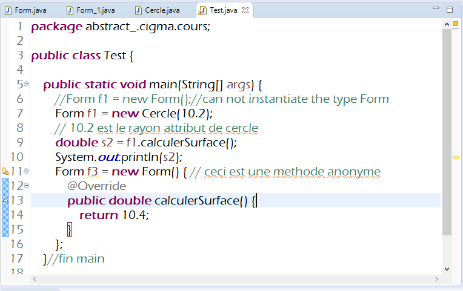Click the vertical scrollbar up arrow

[x=447, y=24]
